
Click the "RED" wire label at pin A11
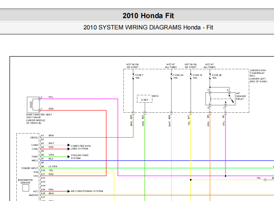(51, 174)
